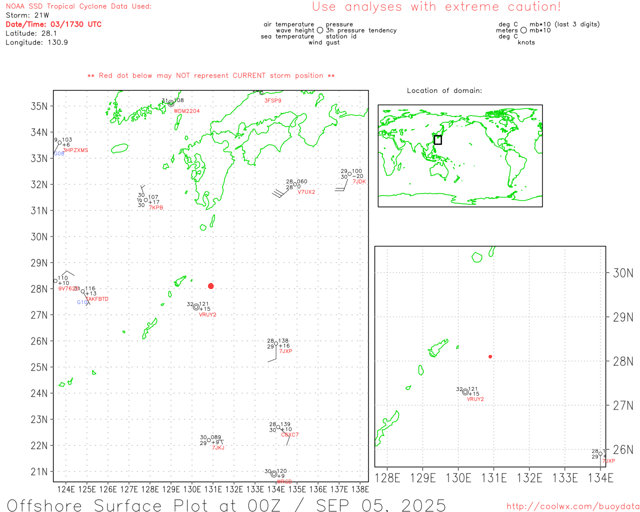Screen dimensions: 640x512
Task: Click the 136E longitude axis label
Action: pos(318,489)
